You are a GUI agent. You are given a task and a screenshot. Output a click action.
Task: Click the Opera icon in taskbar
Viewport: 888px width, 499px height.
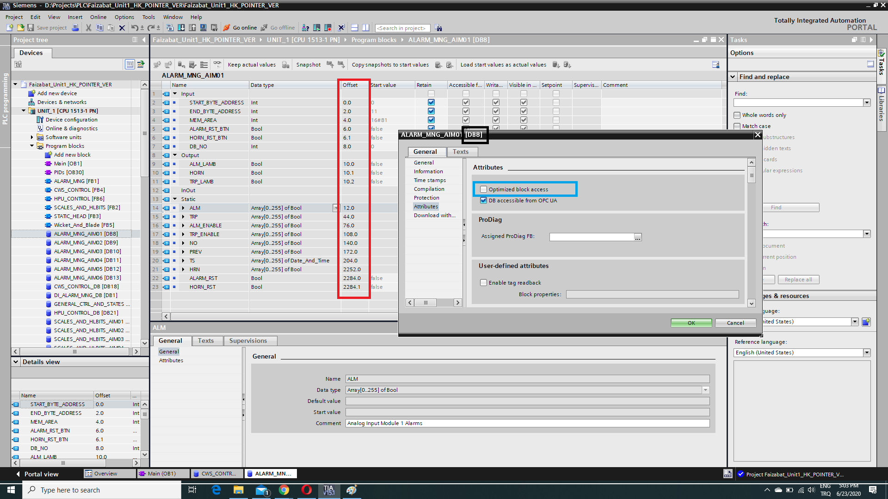click(x=306, y=490)
